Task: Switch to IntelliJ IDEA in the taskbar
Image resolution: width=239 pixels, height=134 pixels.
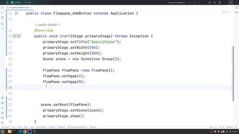Action: click(30, 131)
